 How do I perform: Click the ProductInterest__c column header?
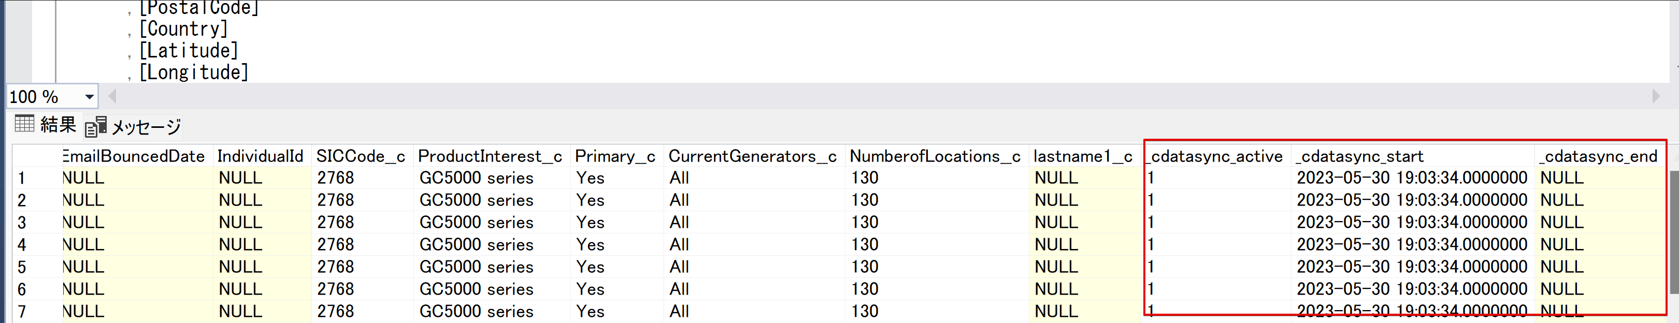pos(490,156)
